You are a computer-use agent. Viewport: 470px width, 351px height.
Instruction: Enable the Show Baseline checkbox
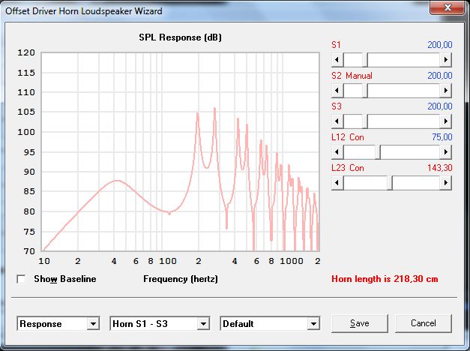[x=21, y=279]
